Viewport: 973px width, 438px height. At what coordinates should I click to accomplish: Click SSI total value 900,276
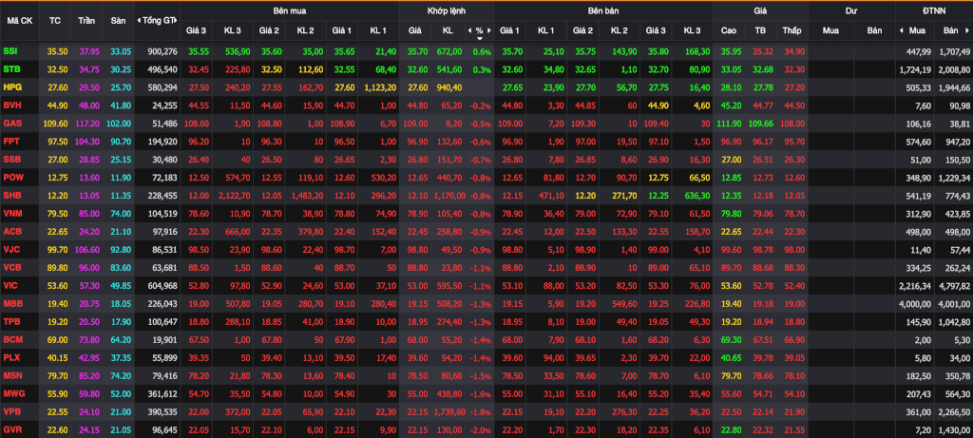[162, 51]
